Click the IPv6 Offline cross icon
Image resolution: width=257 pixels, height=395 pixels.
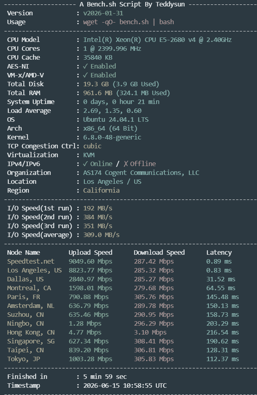click(x=126, y=164)
